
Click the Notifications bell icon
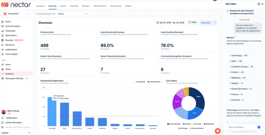3,118
